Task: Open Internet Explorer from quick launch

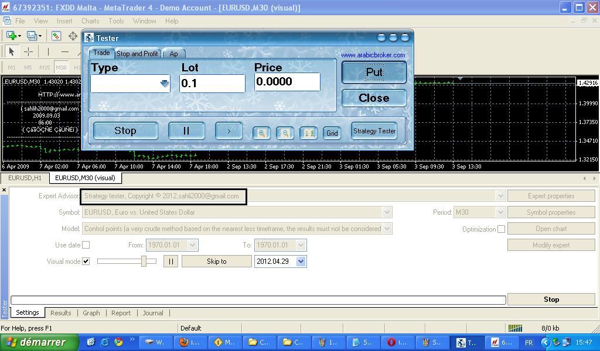Action: tap(104, 342)
